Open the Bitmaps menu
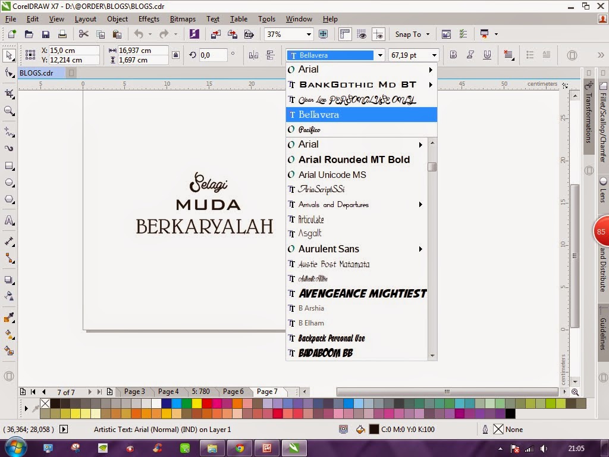The width and height of the screenshot is (609, 457). click(183, 18)
